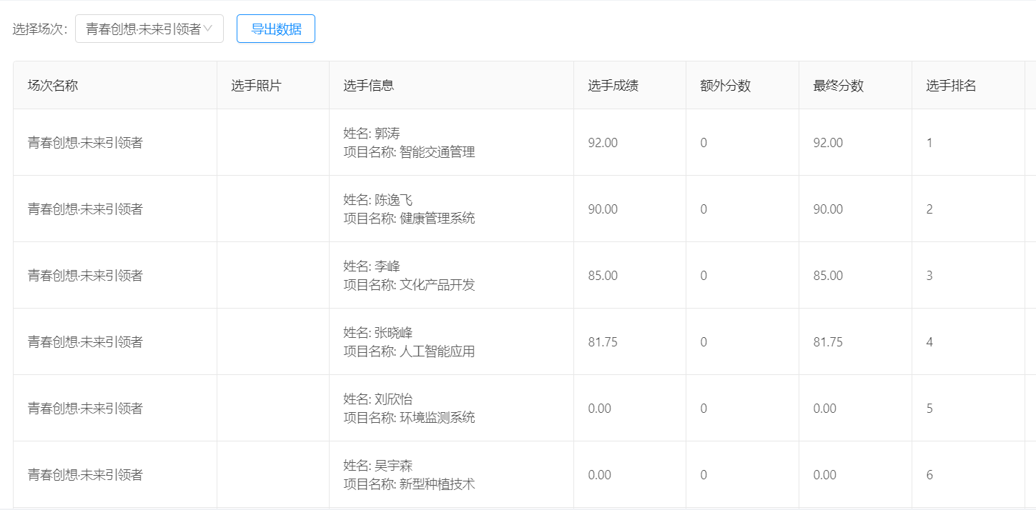The image size is (1036, 510).
Task: Select project 项目名称: 健康管理系统
Action: pos(410,218)
